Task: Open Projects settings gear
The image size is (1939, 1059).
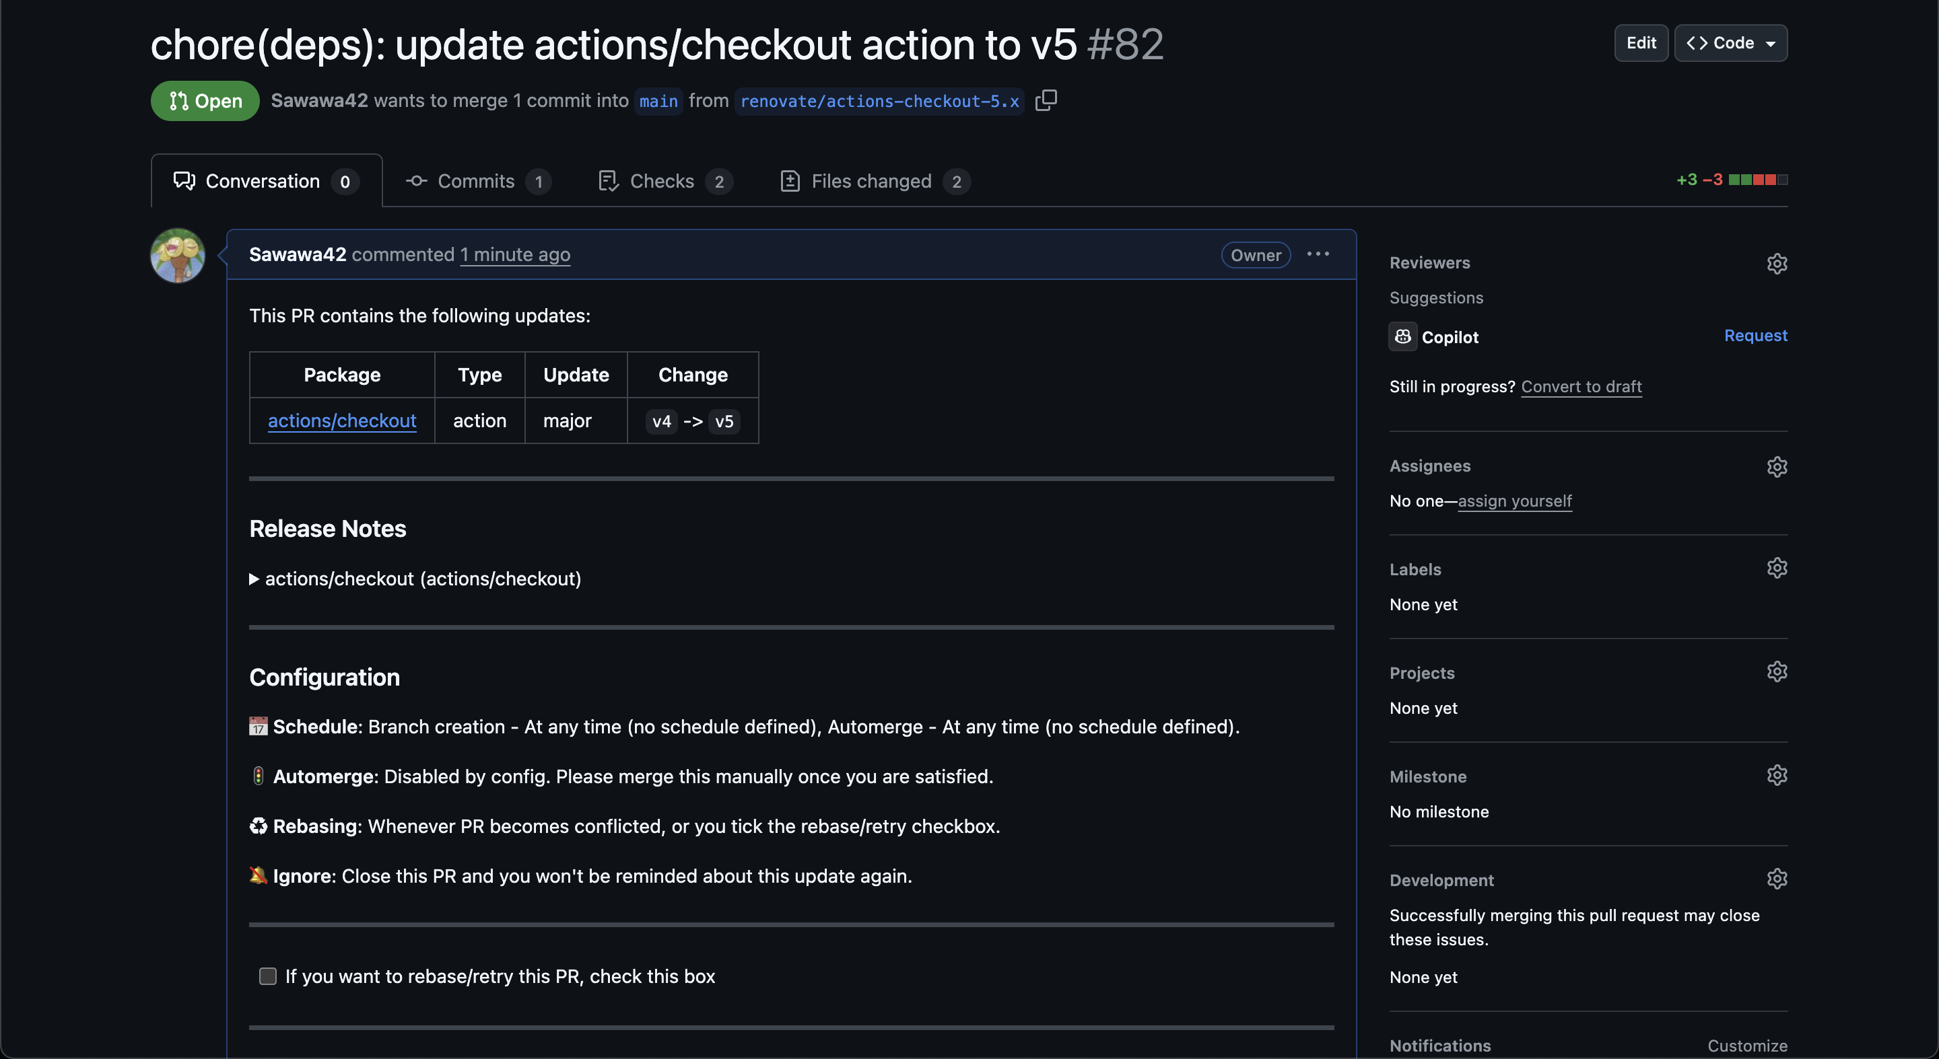Action: 1777,671
